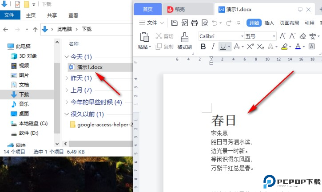Open the Explorer 文件 menu
The image size is (322, 192).
pyautogui.click(x=9, y=15)
